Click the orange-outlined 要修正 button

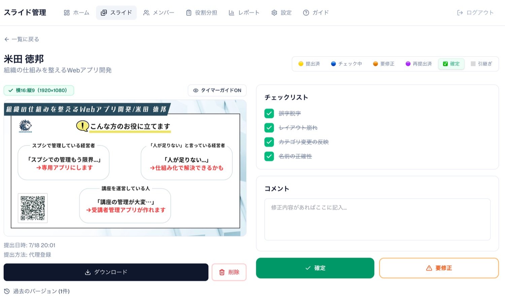(439, 268)
